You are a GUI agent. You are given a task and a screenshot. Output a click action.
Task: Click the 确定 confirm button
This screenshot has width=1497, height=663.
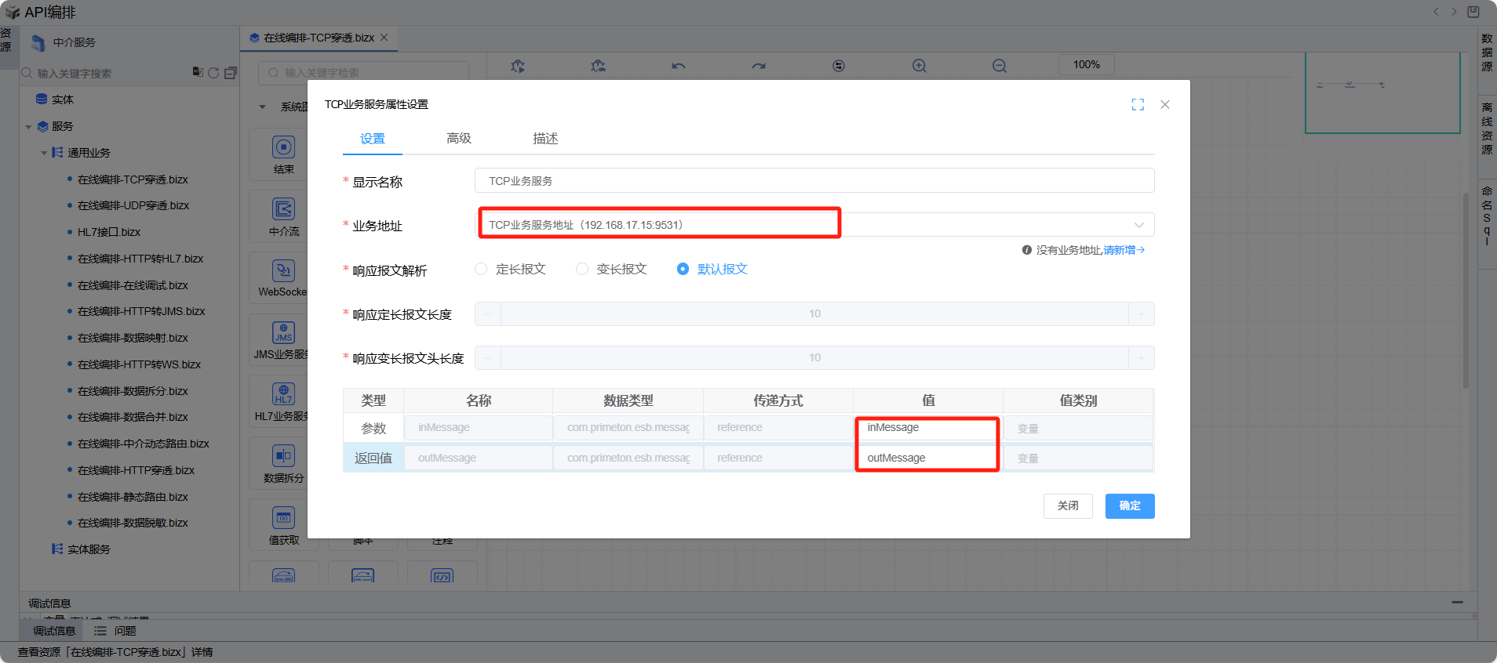pyautogui.click(x=1130, y=506)
